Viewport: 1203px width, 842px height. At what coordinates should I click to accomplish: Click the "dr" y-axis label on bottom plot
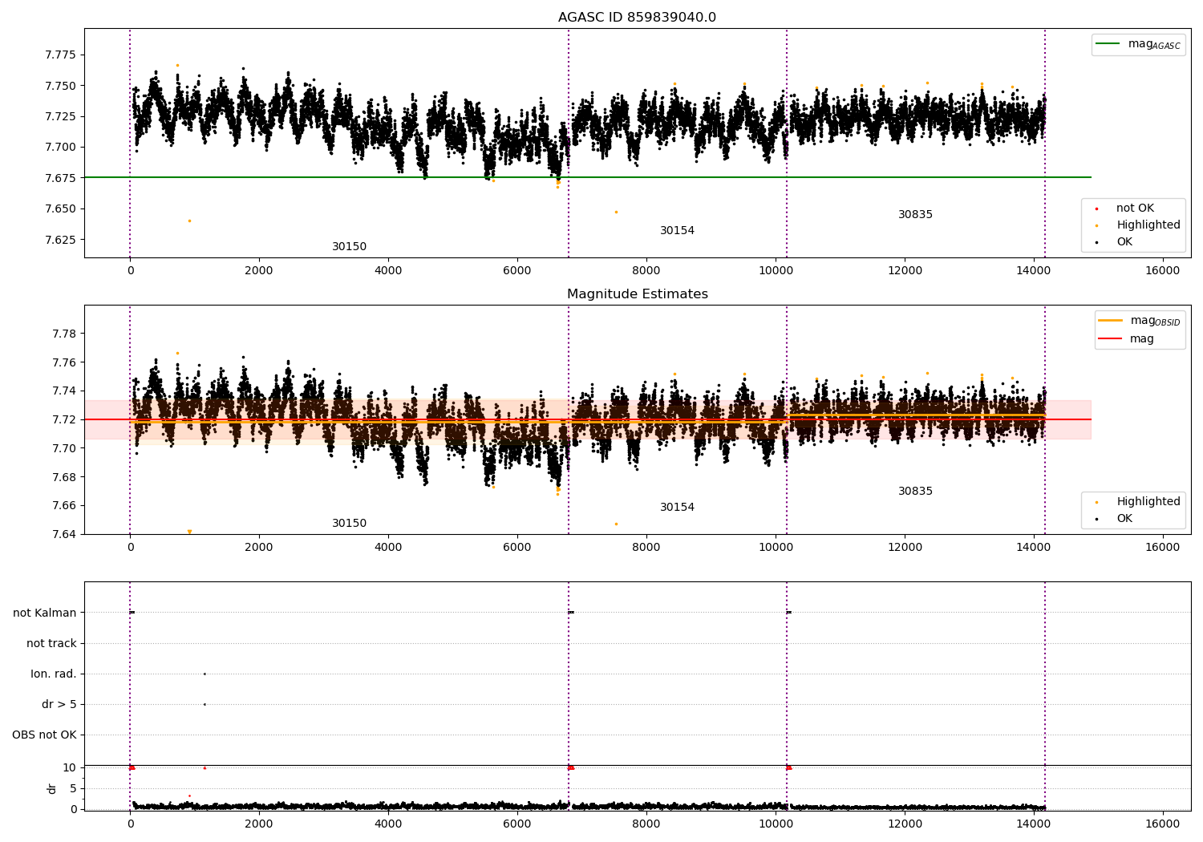pos(52,788)
